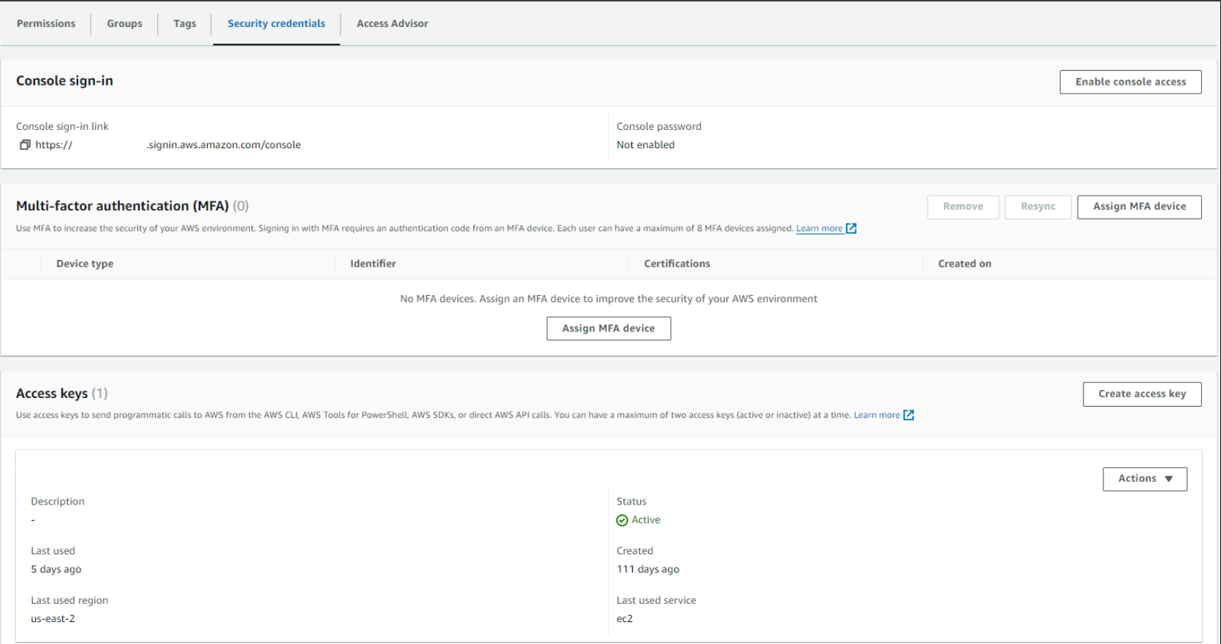The height and width of the screenshot is (644, 1221).
Task: Switch to the Groups tab
Action: coord(124,23)
